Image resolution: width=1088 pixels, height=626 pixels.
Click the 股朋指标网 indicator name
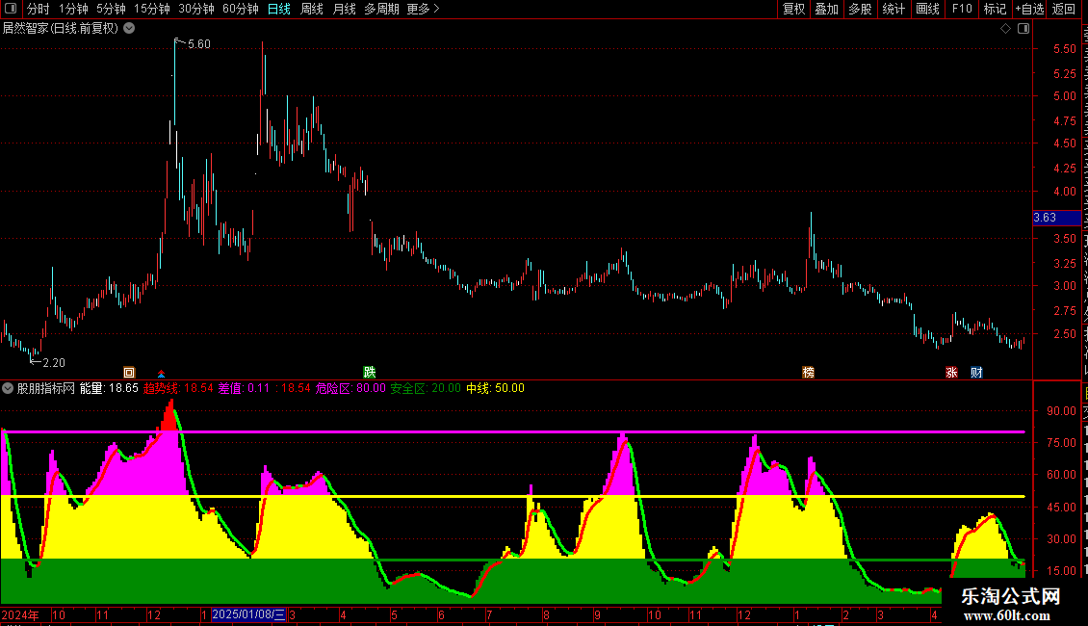[46, 389]
